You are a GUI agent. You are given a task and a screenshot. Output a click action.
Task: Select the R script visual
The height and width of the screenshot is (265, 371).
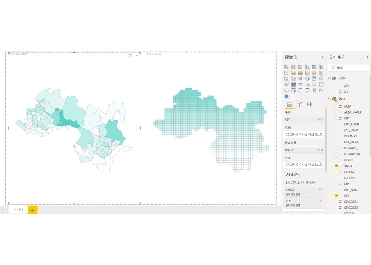314,90
